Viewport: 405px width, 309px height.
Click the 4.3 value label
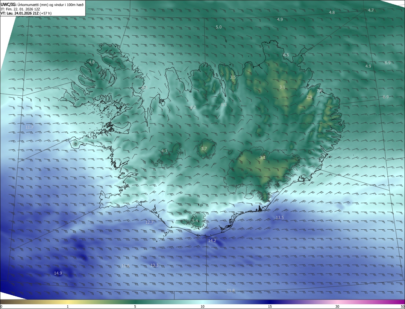(x=164, y=151)
